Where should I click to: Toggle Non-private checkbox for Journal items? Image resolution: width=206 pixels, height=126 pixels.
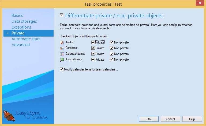pyautogui.click(x=111, y=60)
